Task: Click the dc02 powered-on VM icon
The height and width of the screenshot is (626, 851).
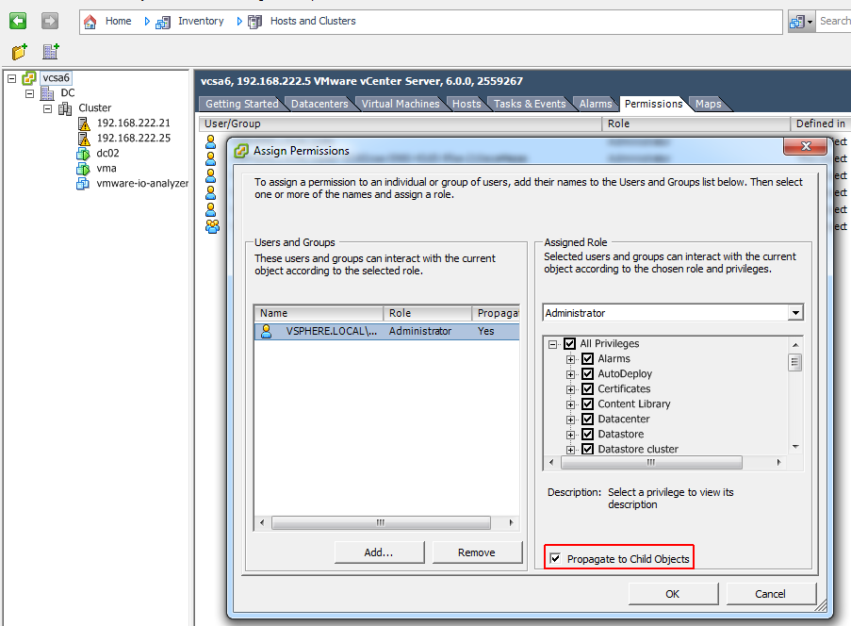Action: pyautogui.click(x=83, y=154)
